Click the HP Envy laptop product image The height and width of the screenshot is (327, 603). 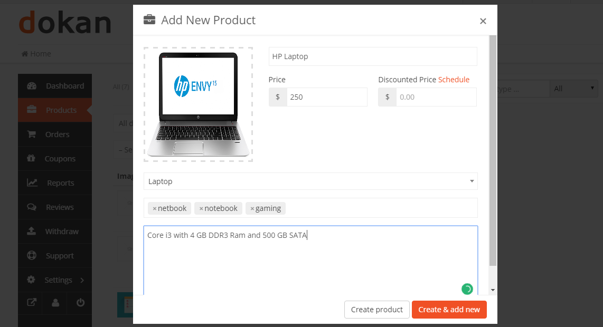[198, 104]
